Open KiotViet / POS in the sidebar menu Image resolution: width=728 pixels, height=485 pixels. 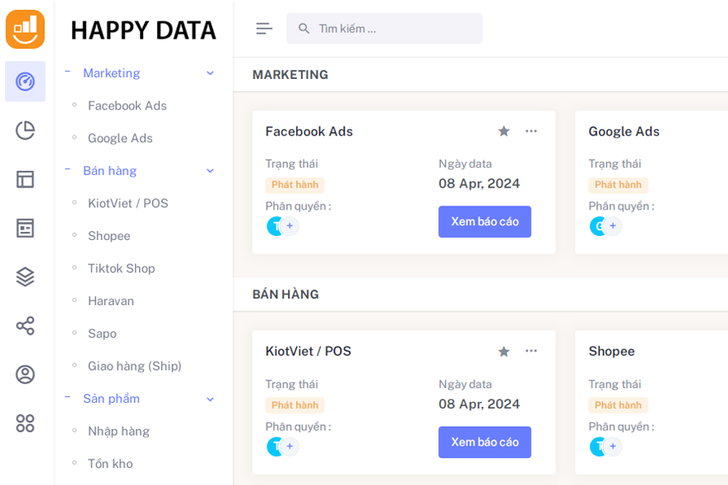(128, 203)
